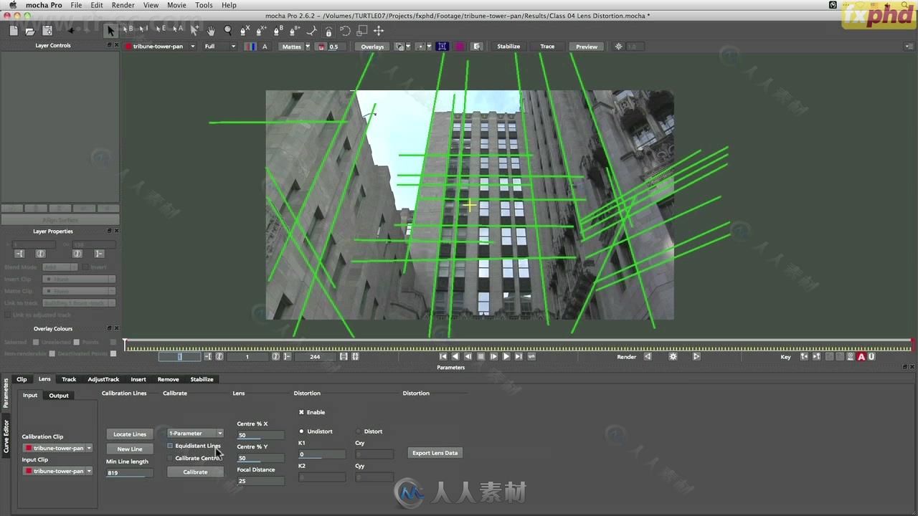Open the Input Clip dropdown
The image size is (918, 516).
[x=58, y=471]
